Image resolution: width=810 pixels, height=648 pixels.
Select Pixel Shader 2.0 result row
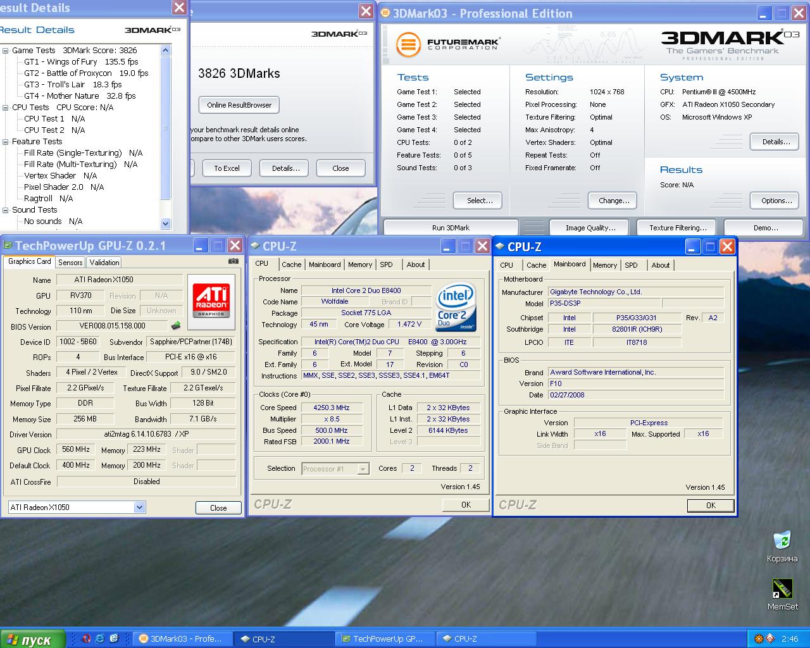[x=63, y=187]
